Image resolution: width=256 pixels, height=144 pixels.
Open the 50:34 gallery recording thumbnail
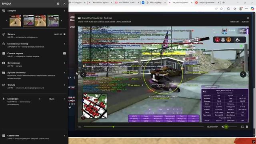tap(53, 20)
